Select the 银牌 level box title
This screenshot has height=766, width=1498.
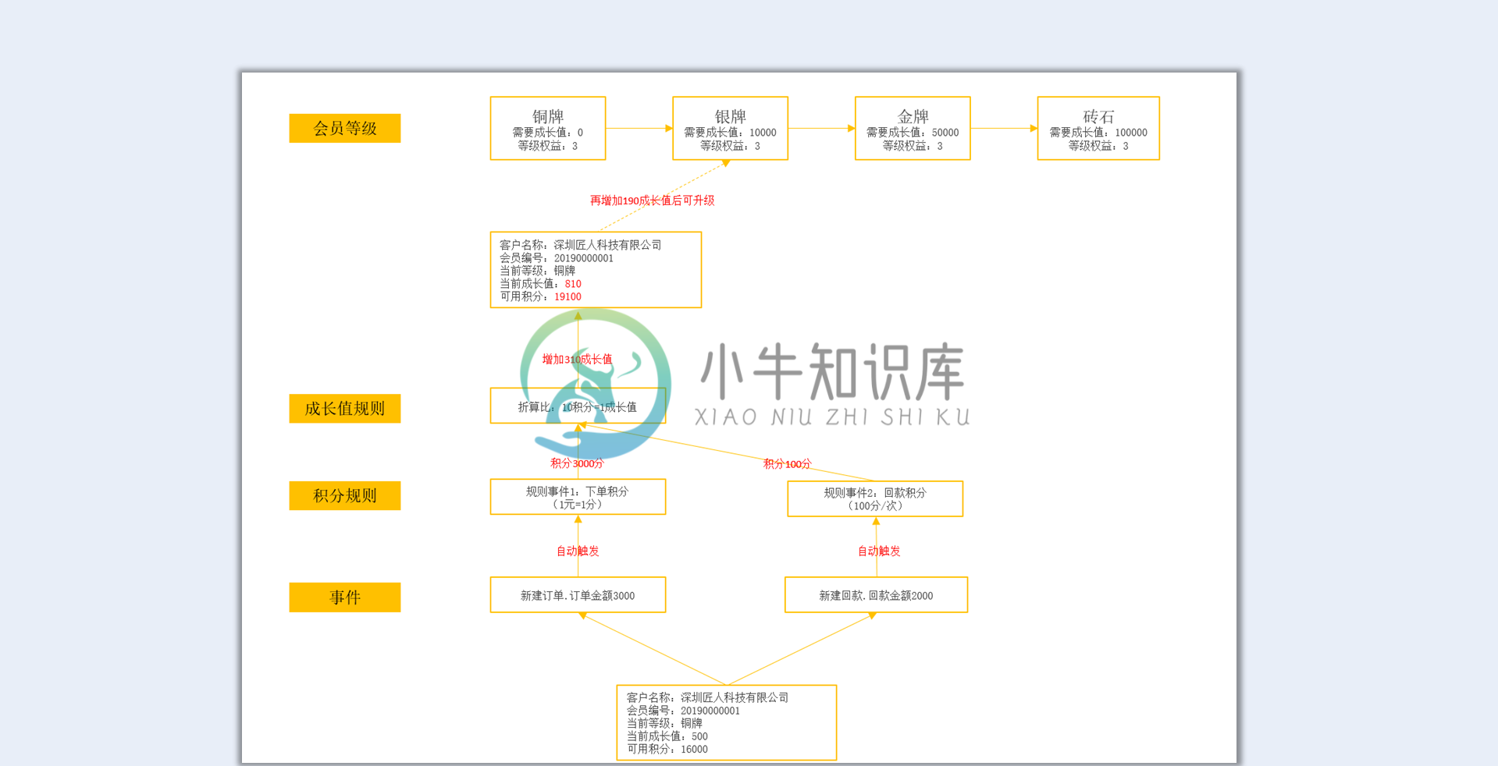coord(731,116)
